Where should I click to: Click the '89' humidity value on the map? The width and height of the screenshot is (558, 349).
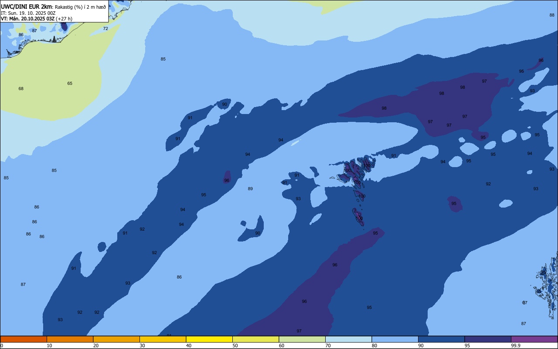[250, 189]
